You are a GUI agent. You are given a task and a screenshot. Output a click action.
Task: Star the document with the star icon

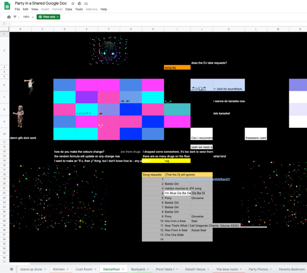tap(72, 3)
